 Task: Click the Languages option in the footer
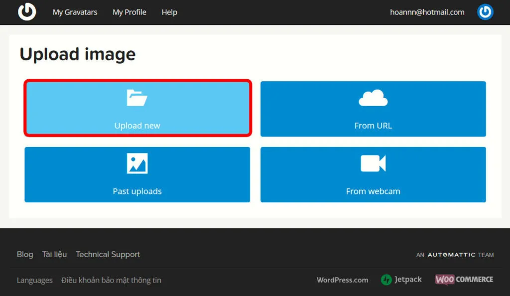(34, 280)
